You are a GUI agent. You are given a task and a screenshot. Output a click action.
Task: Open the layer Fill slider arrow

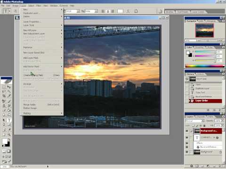pos(223,125)
